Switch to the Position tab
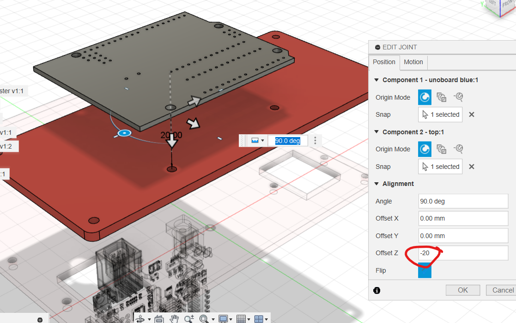Image resolution: width=516 pixels, height=323 pixels. pyautogui.click(x=384, y=62)
